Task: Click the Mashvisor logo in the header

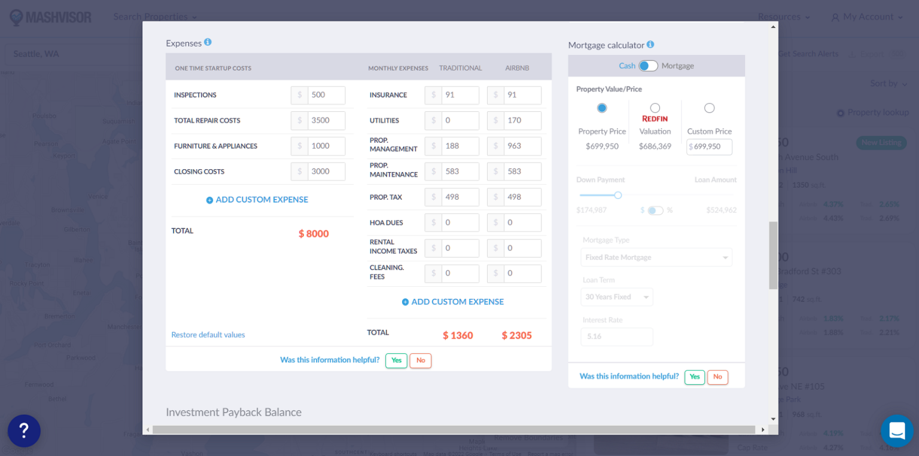Action: coord(51,17)
